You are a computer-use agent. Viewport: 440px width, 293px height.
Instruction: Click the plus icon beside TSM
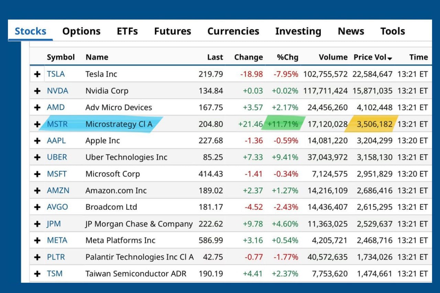tap(37, 274)
